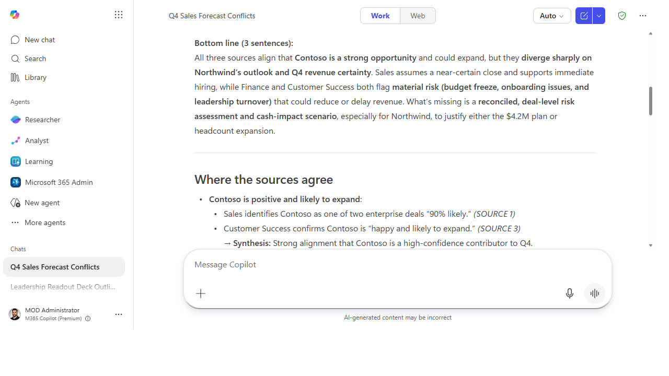
Task: Open the Researcher agent
Action: 66,120
